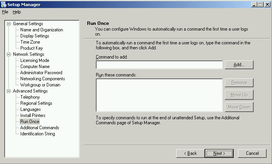
Task: Jump to Networking Components page
Action: pos(42,79)
